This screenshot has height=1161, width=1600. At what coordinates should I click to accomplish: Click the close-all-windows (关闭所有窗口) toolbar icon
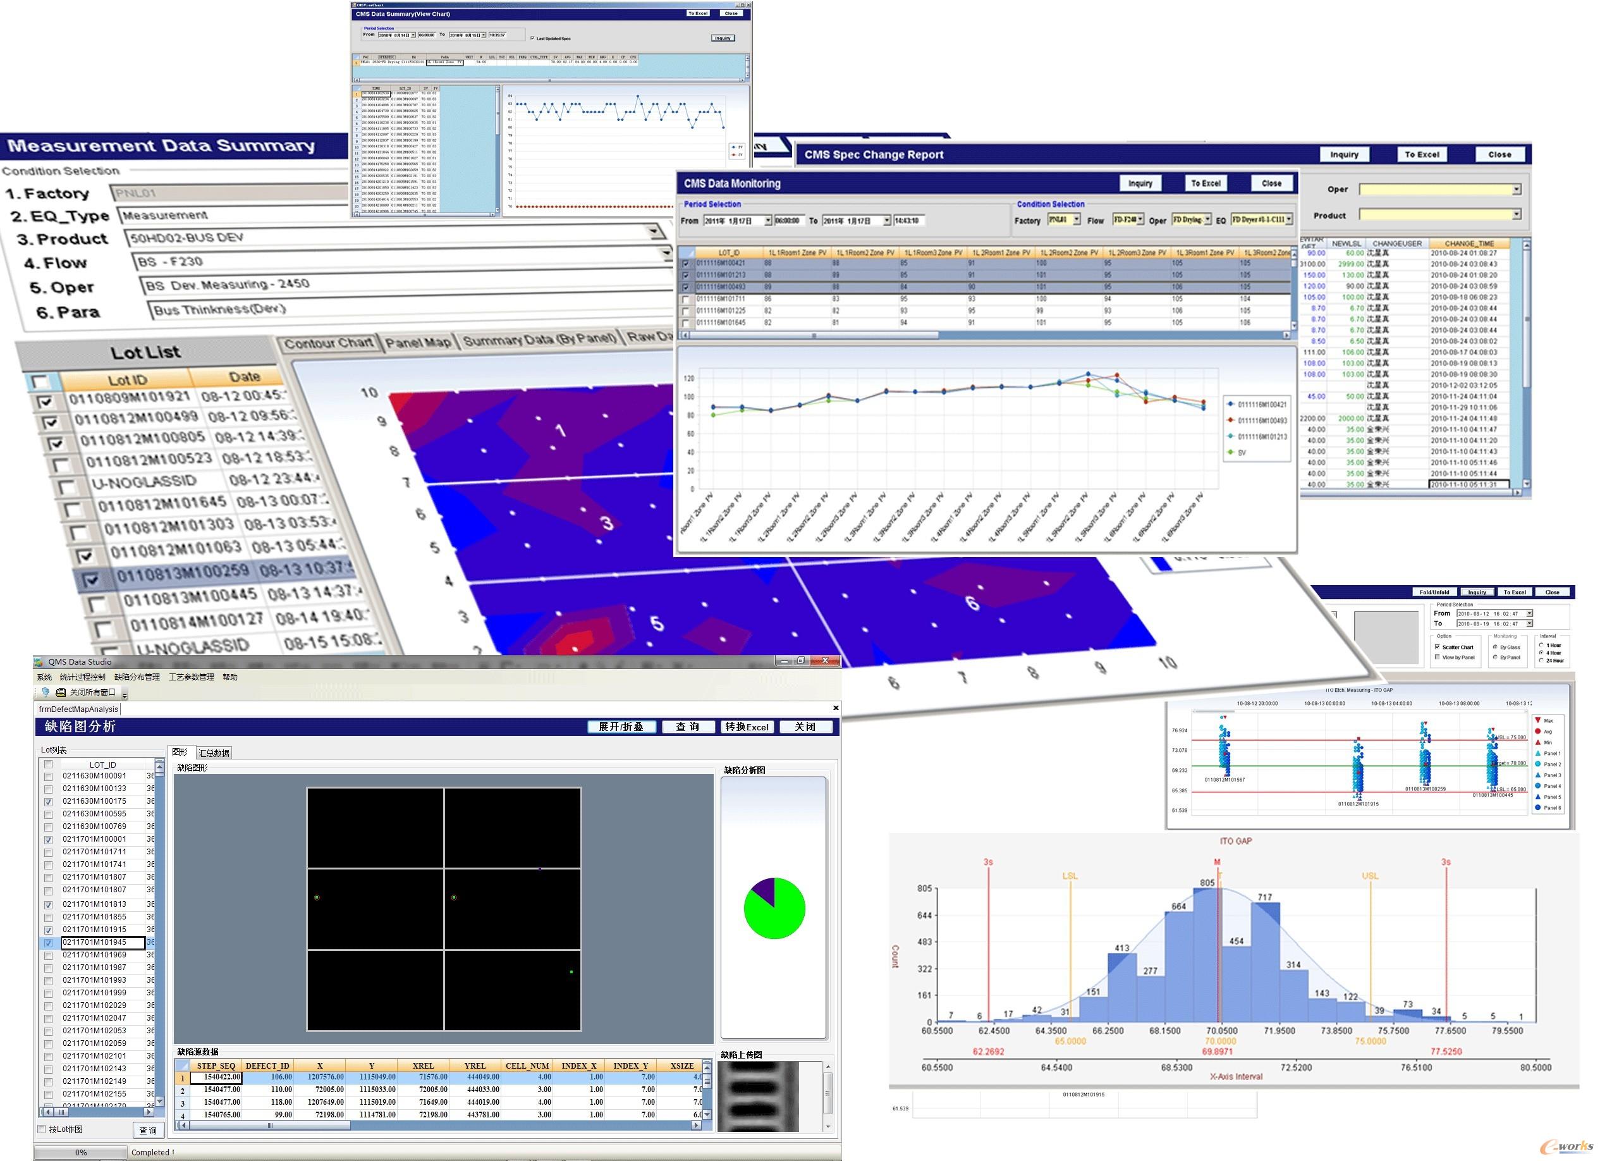(61, 692)
